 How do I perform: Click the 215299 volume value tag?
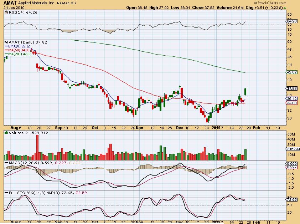click(293, 149)
